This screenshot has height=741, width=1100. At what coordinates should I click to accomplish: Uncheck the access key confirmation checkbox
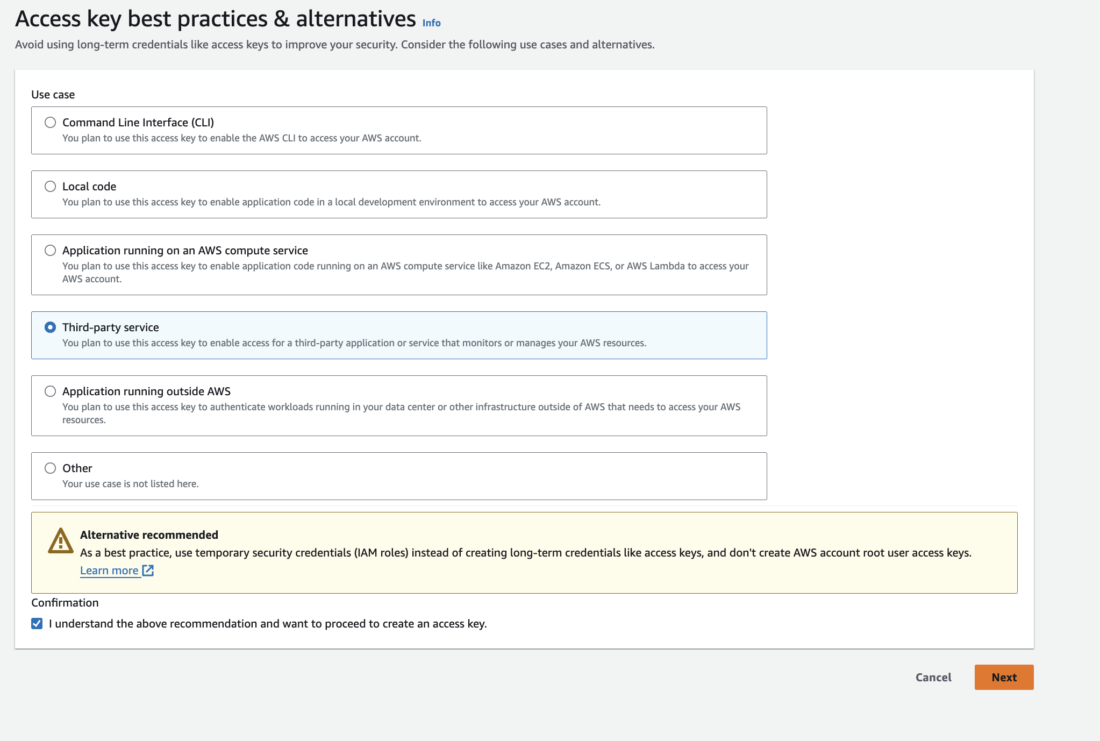tap(37, 624)
